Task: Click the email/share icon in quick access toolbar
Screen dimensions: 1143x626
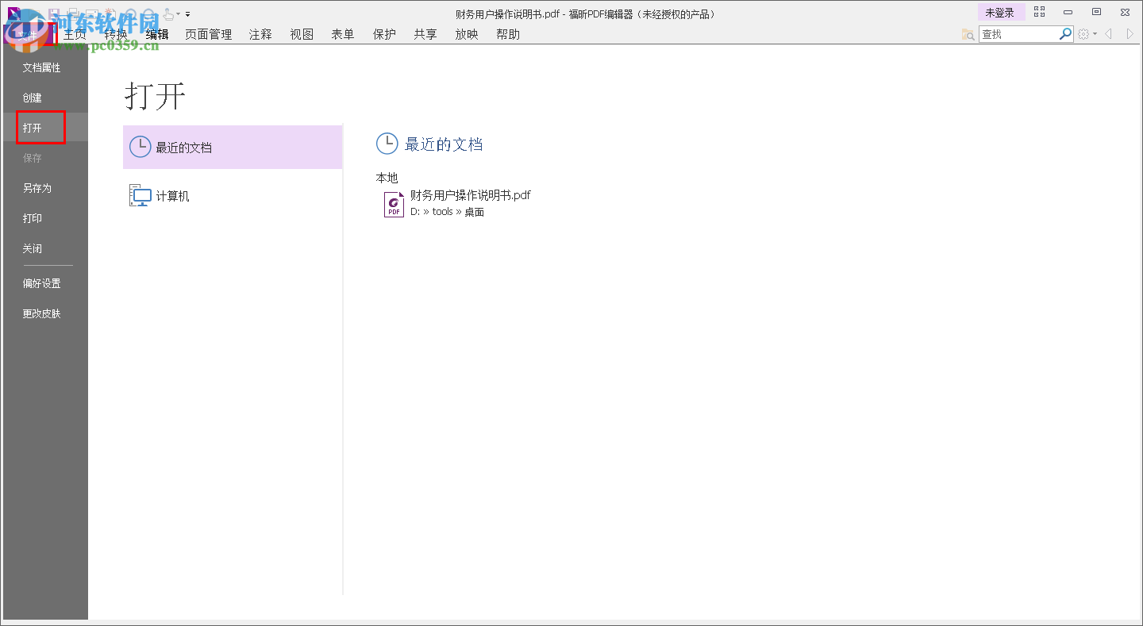Action: 92,13
